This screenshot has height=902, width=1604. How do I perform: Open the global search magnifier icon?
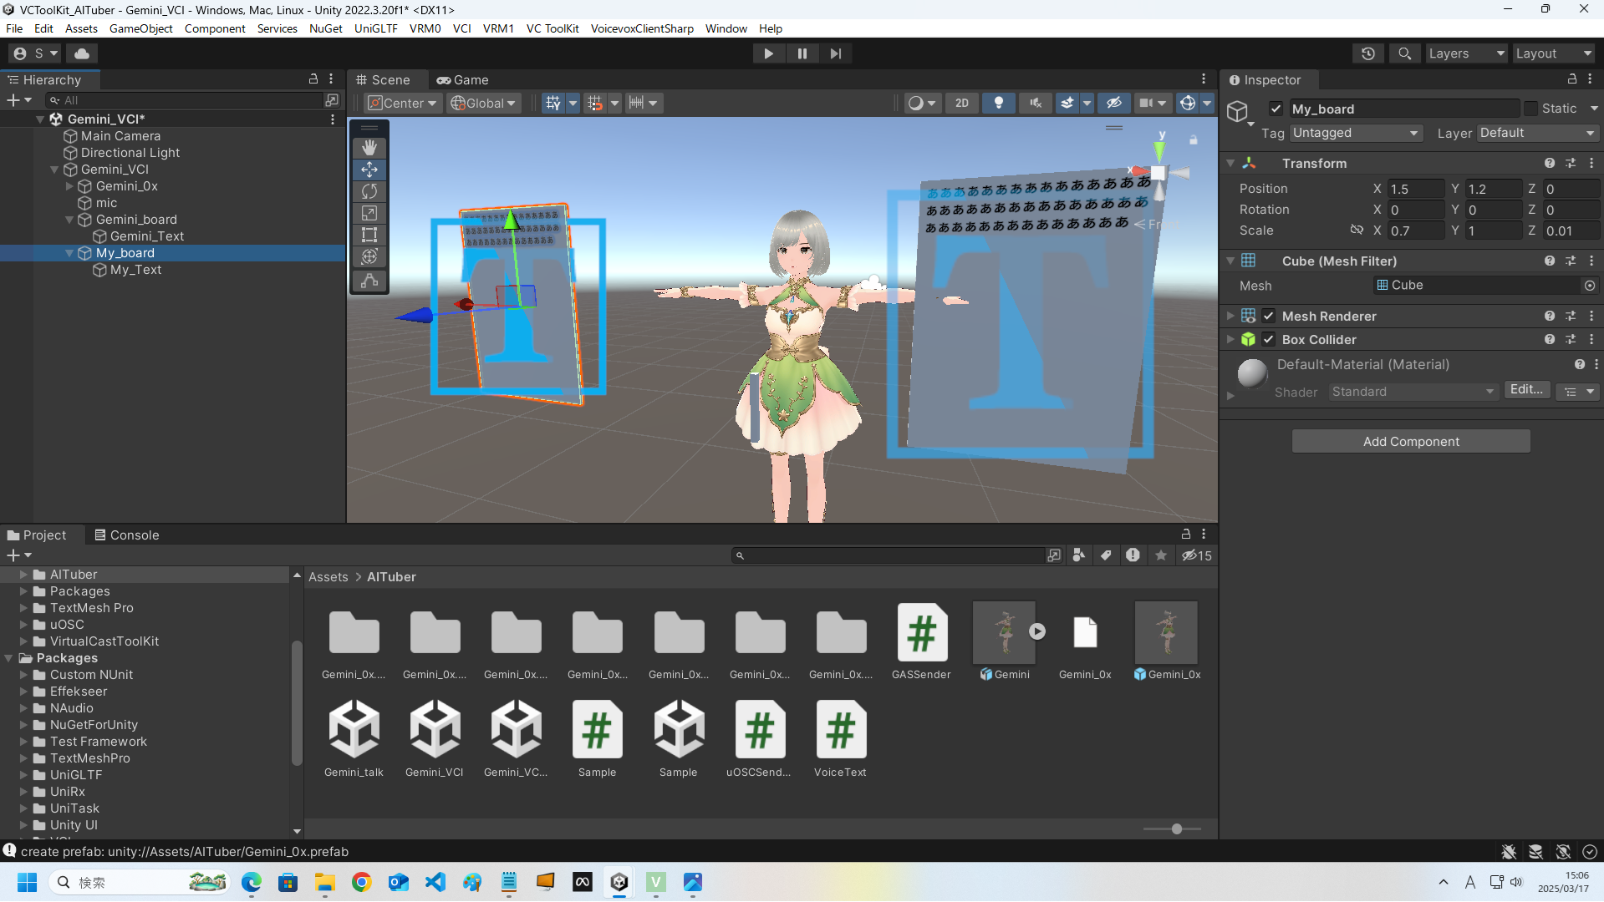(x=1405, y=53)
